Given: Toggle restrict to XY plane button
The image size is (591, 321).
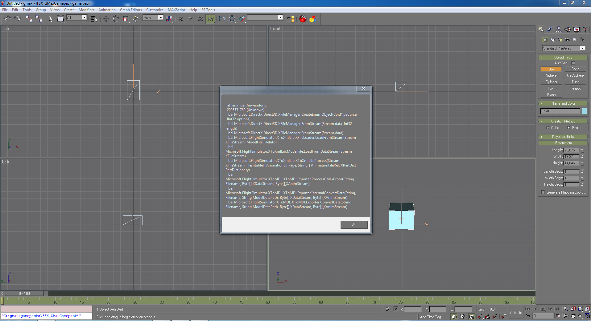Looking at the screenshot, I should (210, 19).
